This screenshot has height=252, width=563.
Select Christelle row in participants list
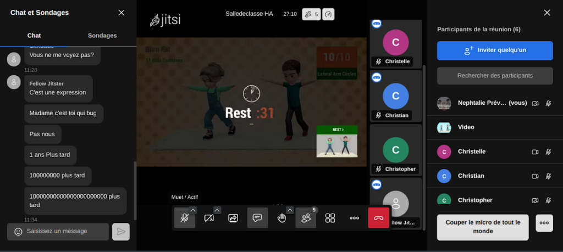pyautogui.click(x=495, y=152)
